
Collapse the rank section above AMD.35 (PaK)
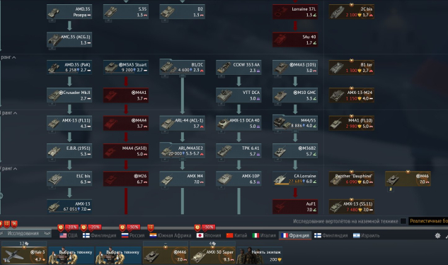(x=8, y=57)
